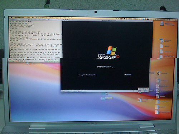Viewport: 179px width, 134px height.
Task: Click the Wi-Fi status icon in menu bar
Action: (x=156, y=19)
